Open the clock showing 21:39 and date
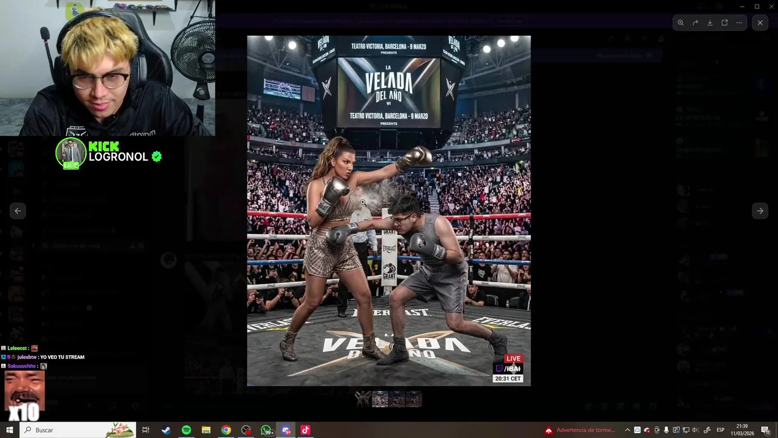Image resolution: width=778 pixels, height=438 pixels. [742, 430]
